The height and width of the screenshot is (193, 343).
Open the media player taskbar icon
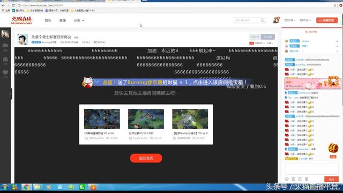(48, 187)
